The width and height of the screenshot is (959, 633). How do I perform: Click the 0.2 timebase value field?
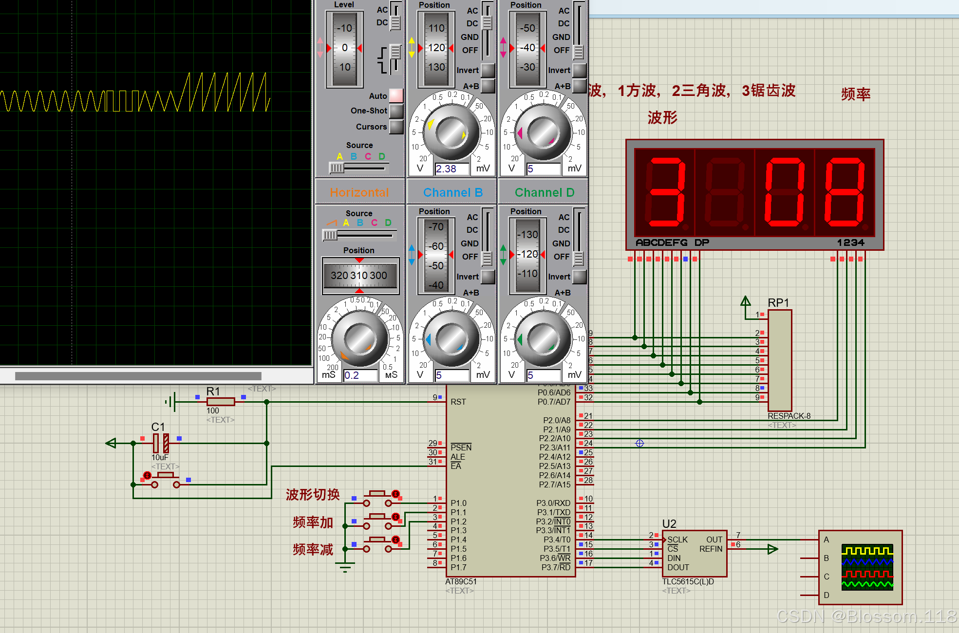(x=359, y=375)
